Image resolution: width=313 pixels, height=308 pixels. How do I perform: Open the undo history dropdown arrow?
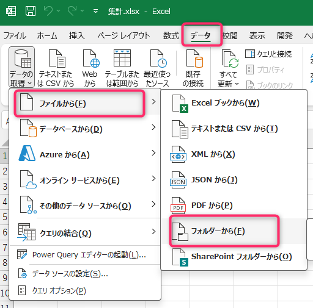click(x=58, y=11)
